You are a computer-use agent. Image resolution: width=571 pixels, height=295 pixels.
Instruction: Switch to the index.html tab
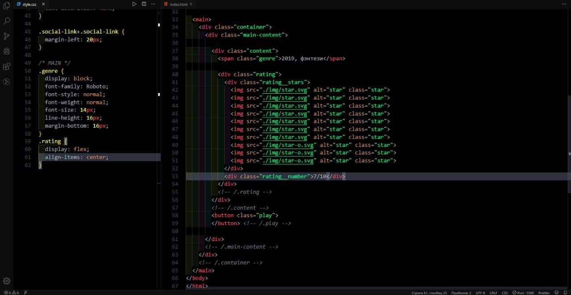pyautogui.click(x=178, y=4)
